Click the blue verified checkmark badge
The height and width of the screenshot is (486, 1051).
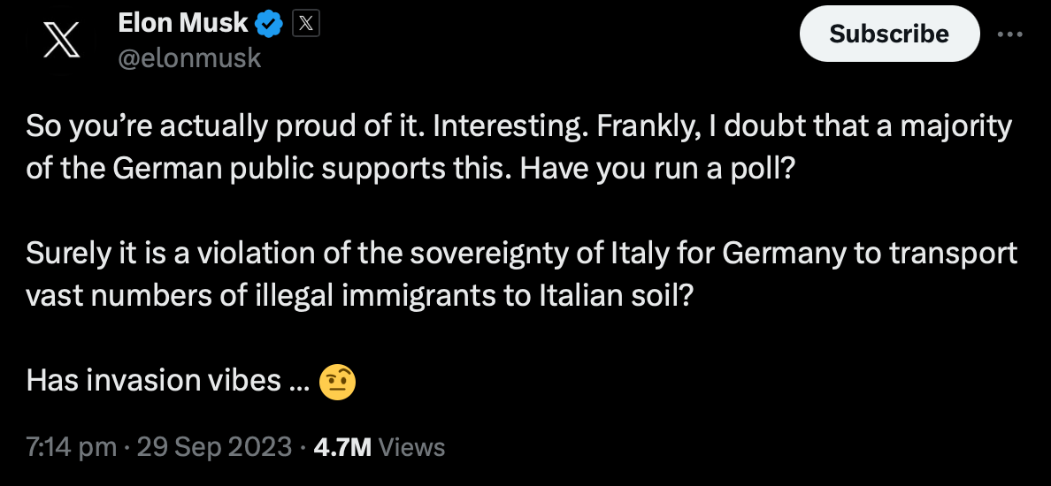(x=270, y=24)
